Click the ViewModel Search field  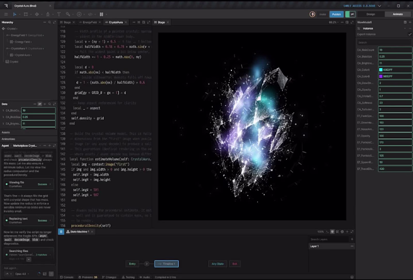384,42
